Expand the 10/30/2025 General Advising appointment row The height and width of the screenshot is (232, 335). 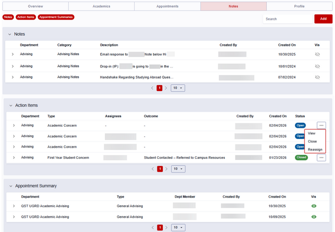click(x=14, y=206)
